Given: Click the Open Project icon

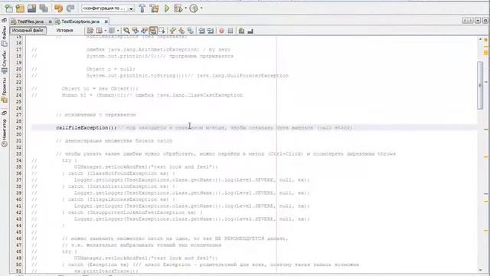Looking at the screenshot, I should pos(31,8).
